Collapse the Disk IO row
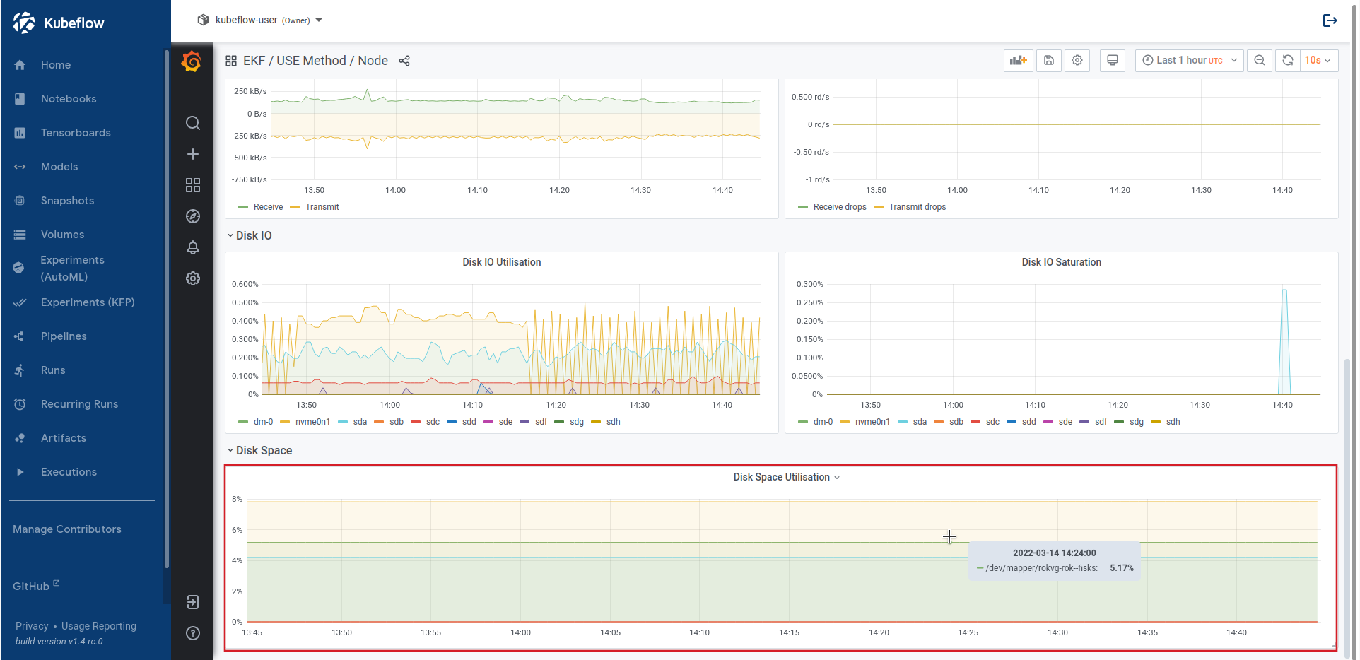This screenshot has height=660, width=1360. tap(250, 235)
